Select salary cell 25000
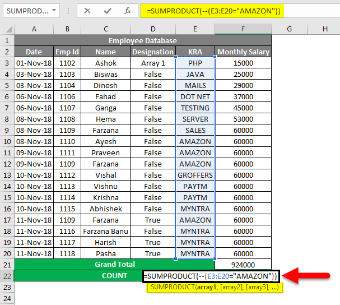340x305 pixels. tap(243, 74)
